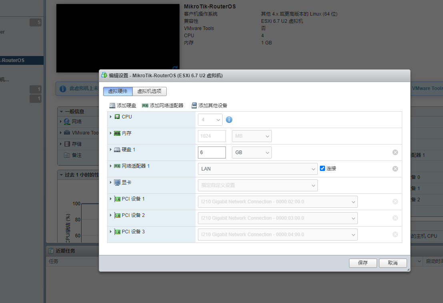Collapse the 过去 1 小时 performance panel

[x=61, y=175]
